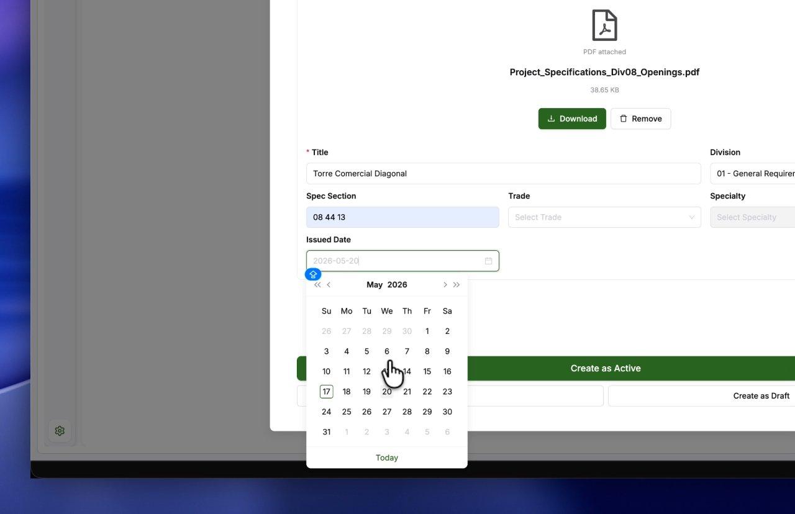795x514 pixels.
Task: Click the blue upload badge under date field
Action: (313, 274)
